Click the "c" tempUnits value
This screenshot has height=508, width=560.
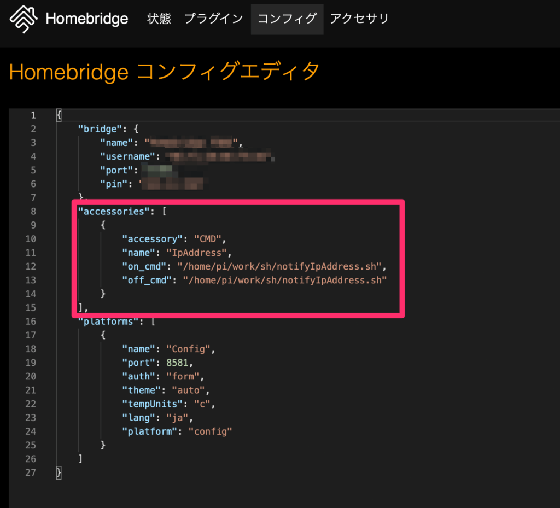click(202, 404)
